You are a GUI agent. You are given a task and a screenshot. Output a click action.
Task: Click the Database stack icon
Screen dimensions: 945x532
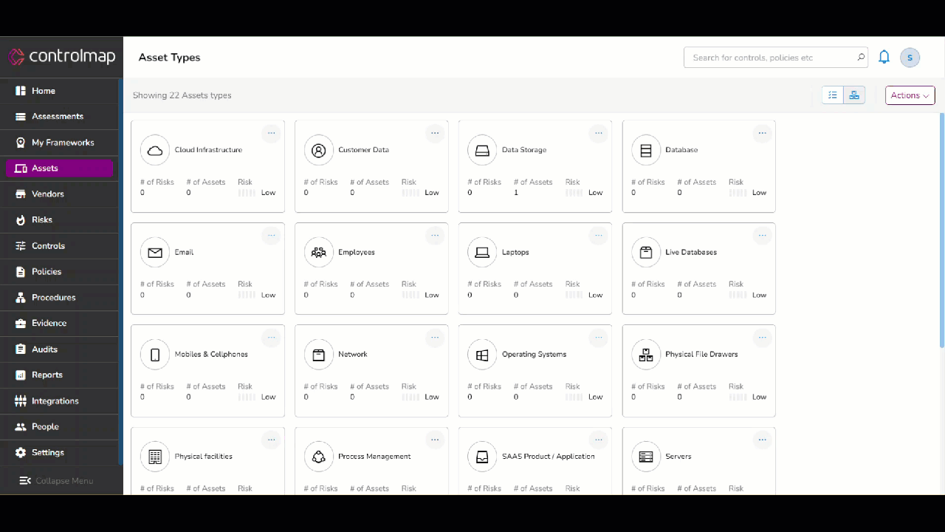[x=646, y=150]
